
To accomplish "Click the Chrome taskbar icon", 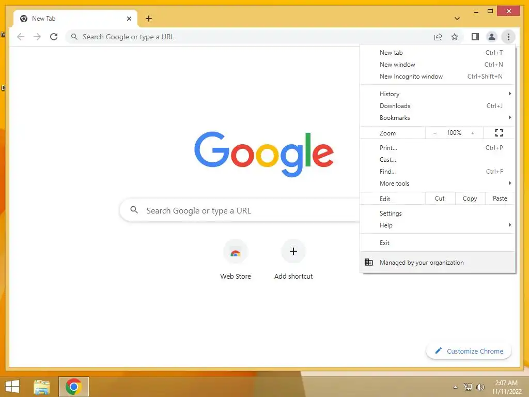I will [74, 387].
